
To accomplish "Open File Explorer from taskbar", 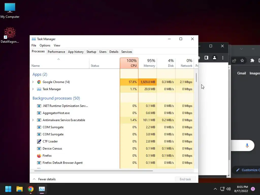I will coord(19,189).
